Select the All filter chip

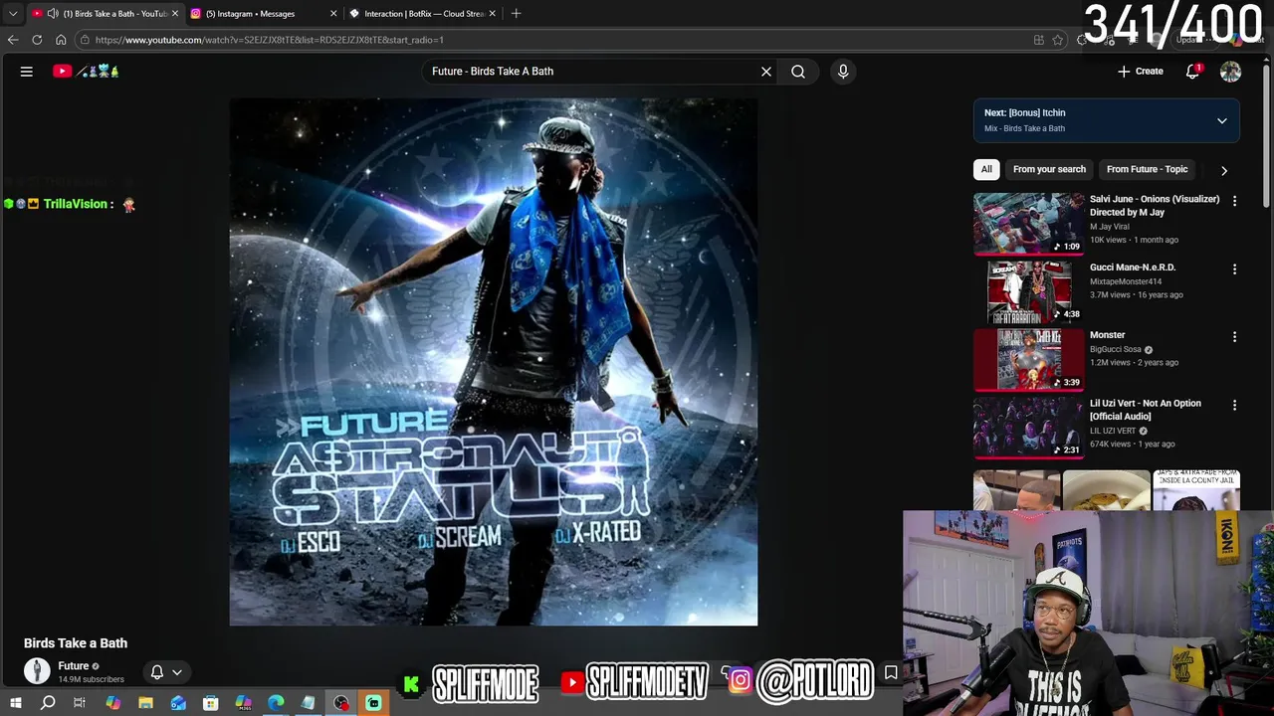coord(986,169)
